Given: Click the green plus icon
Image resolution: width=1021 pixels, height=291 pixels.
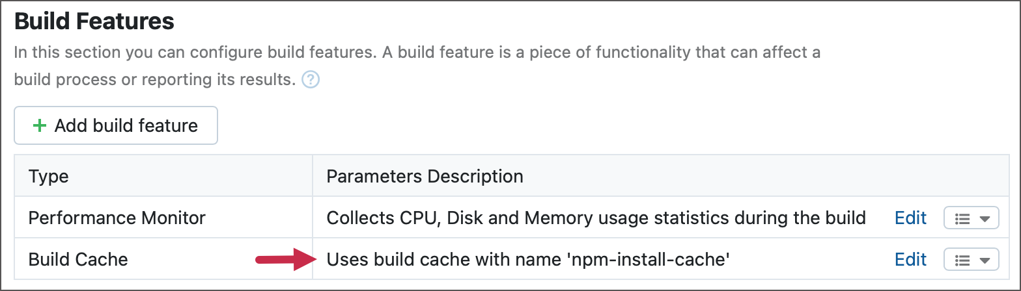Looking at the screenshot, I should tap(40, 125).
